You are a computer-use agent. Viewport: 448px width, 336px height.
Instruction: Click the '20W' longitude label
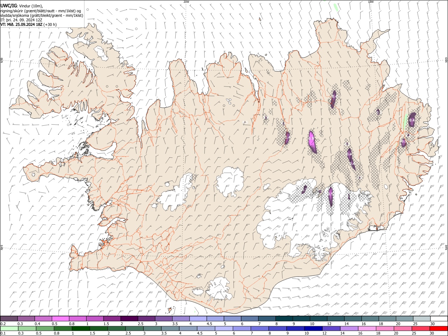tap(186, 2)
